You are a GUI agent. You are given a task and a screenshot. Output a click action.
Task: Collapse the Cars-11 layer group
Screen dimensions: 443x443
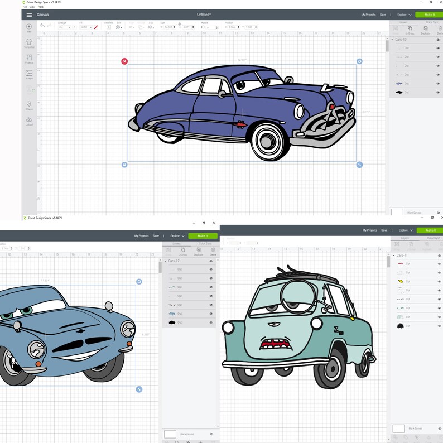[393, 256]
